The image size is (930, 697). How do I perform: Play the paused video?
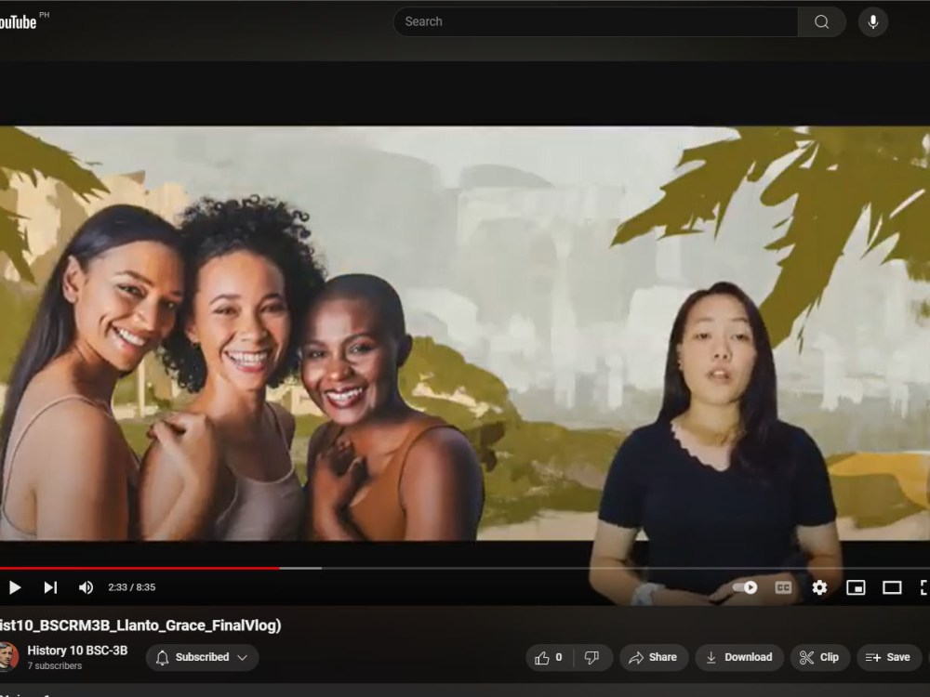point(15,587)
